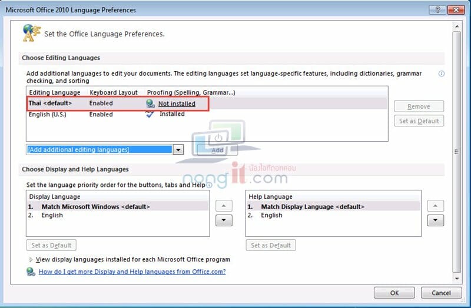Click the globe icon next to Not installed
Viewport: 471px width, 308px height.
(x=150, y=104)
